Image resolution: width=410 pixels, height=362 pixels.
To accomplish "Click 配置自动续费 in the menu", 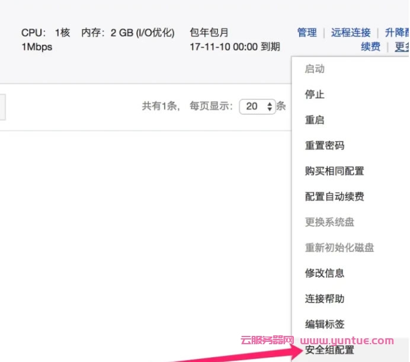I will pos(334,196).
